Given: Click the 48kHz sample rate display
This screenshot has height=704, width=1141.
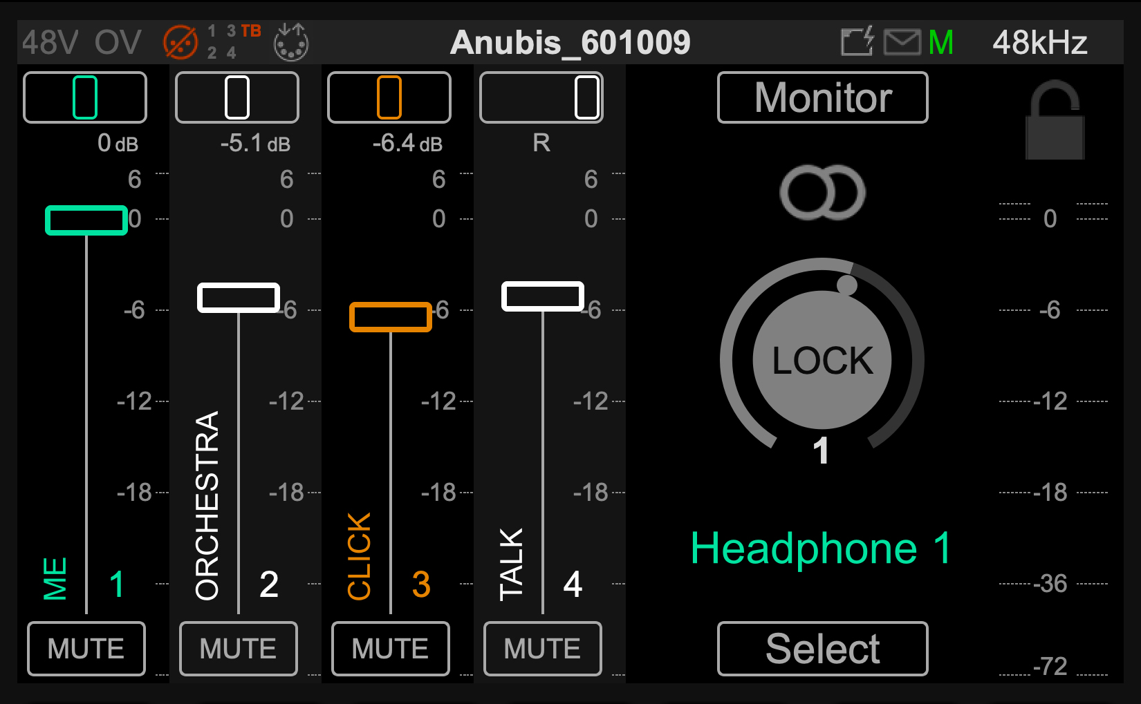Looking at the screenshot, I should coord(1039,43).
